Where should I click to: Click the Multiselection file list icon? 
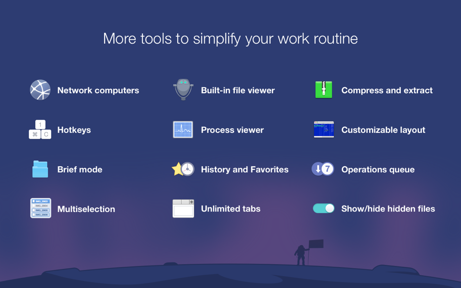(x=41, y=208)
